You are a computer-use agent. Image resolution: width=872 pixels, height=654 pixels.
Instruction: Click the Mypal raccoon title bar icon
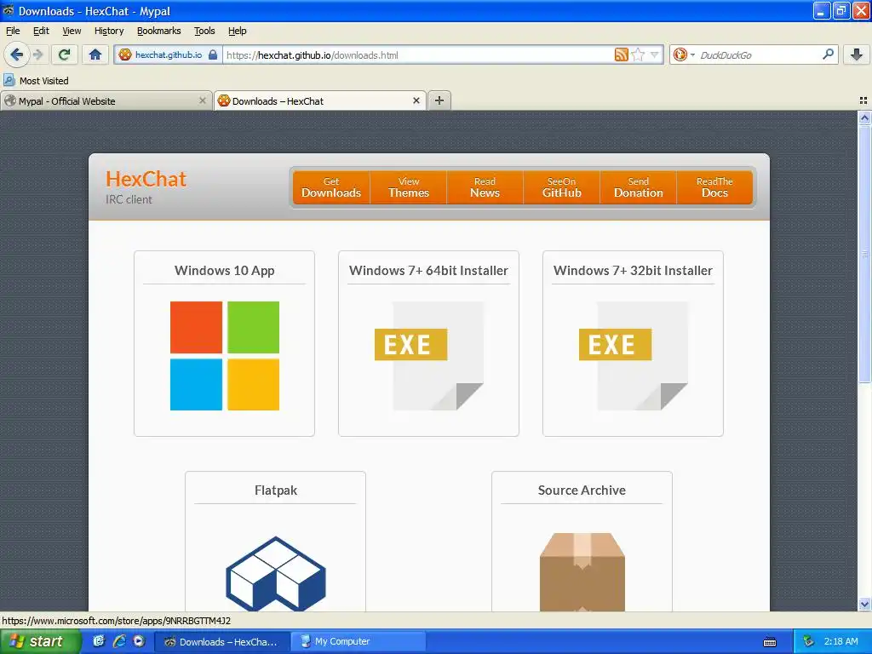[8, 10]
